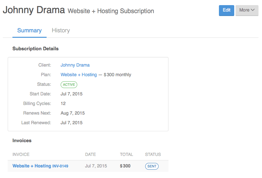Click the DATE column header
The width and height of the screenshot is (262, 178).
90,154
